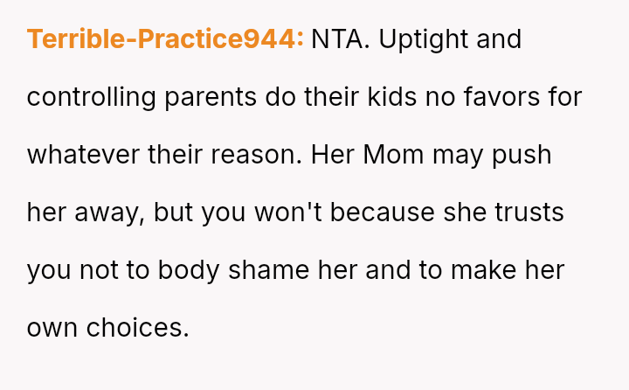Open the Terrible-Practice944 user profile link
The width and height of the screenshot is (629, 390).
click(165, 39)
